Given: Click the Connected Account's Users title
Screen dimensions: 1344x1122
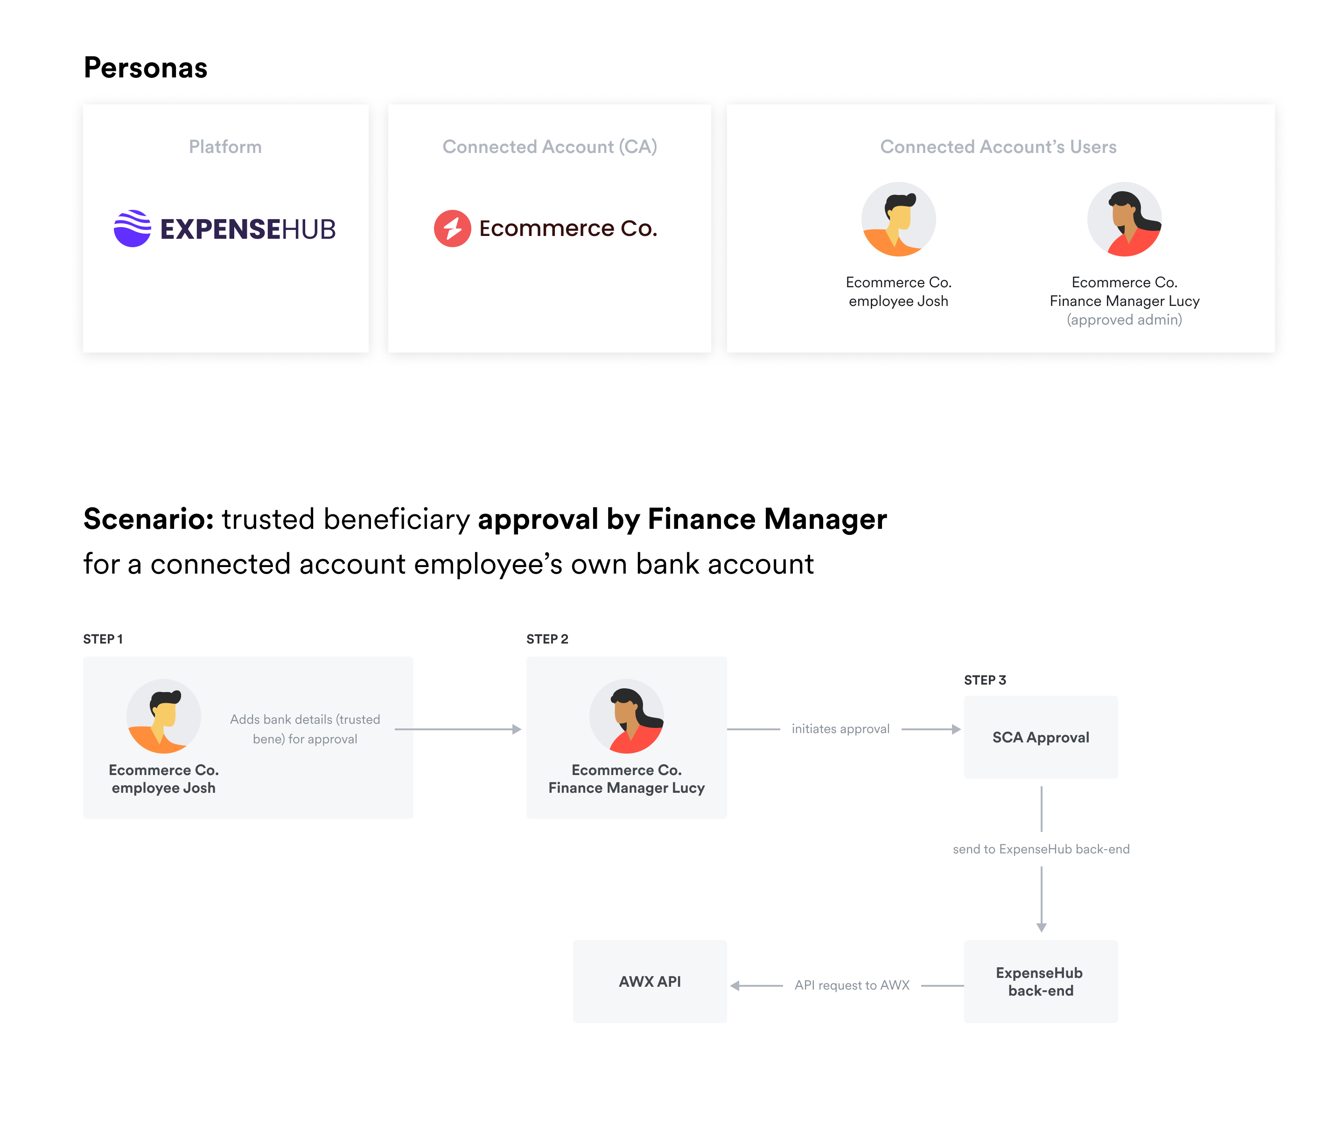Looking at the screenshot, I should (x=998, y=146).
